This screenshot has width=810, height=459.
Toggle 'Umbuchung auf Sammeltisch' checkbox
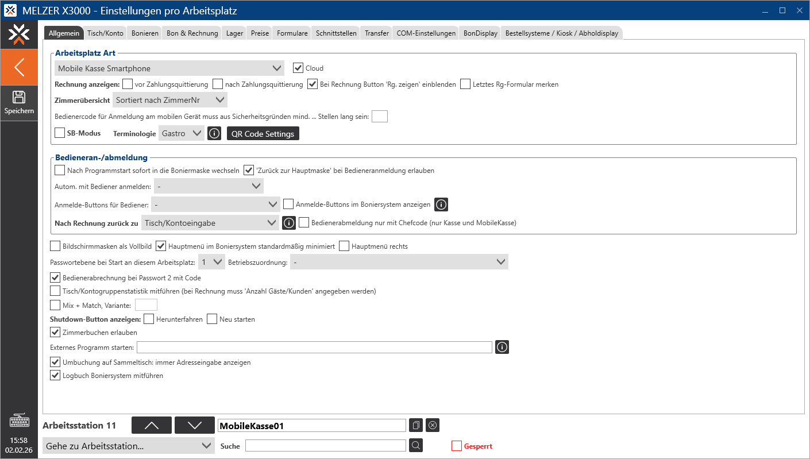pos(55,362)
